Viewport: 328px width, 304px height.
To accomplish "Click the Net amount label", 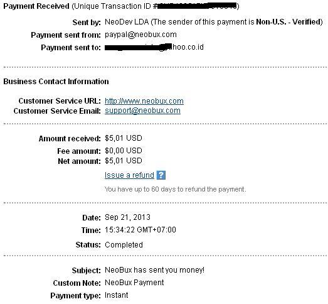I will pyautogui.click(x=80, y=161).
